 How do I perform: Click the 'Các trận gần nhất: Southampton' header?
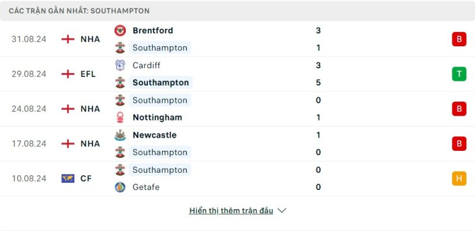click(x=79, y=11)
